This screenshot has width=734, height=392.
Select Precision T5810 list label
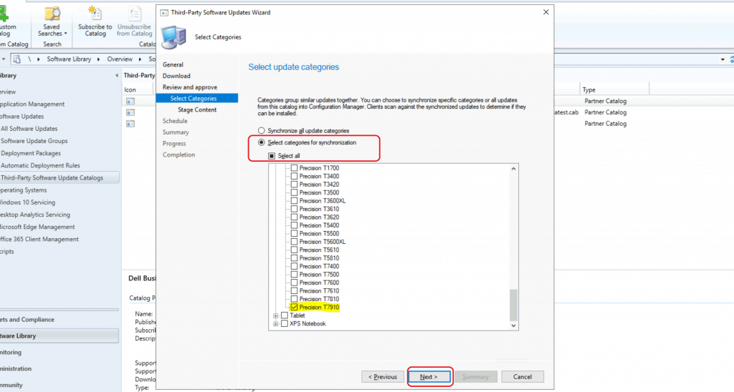point(319,258)
